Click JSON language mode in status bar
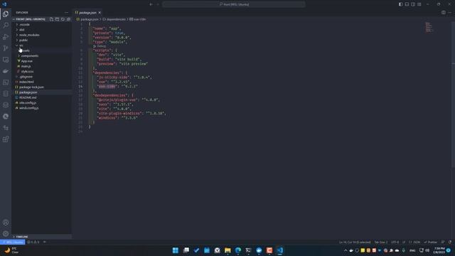This screenshot has width=455, height=256. pyautogui.click(x=414, y=242)
